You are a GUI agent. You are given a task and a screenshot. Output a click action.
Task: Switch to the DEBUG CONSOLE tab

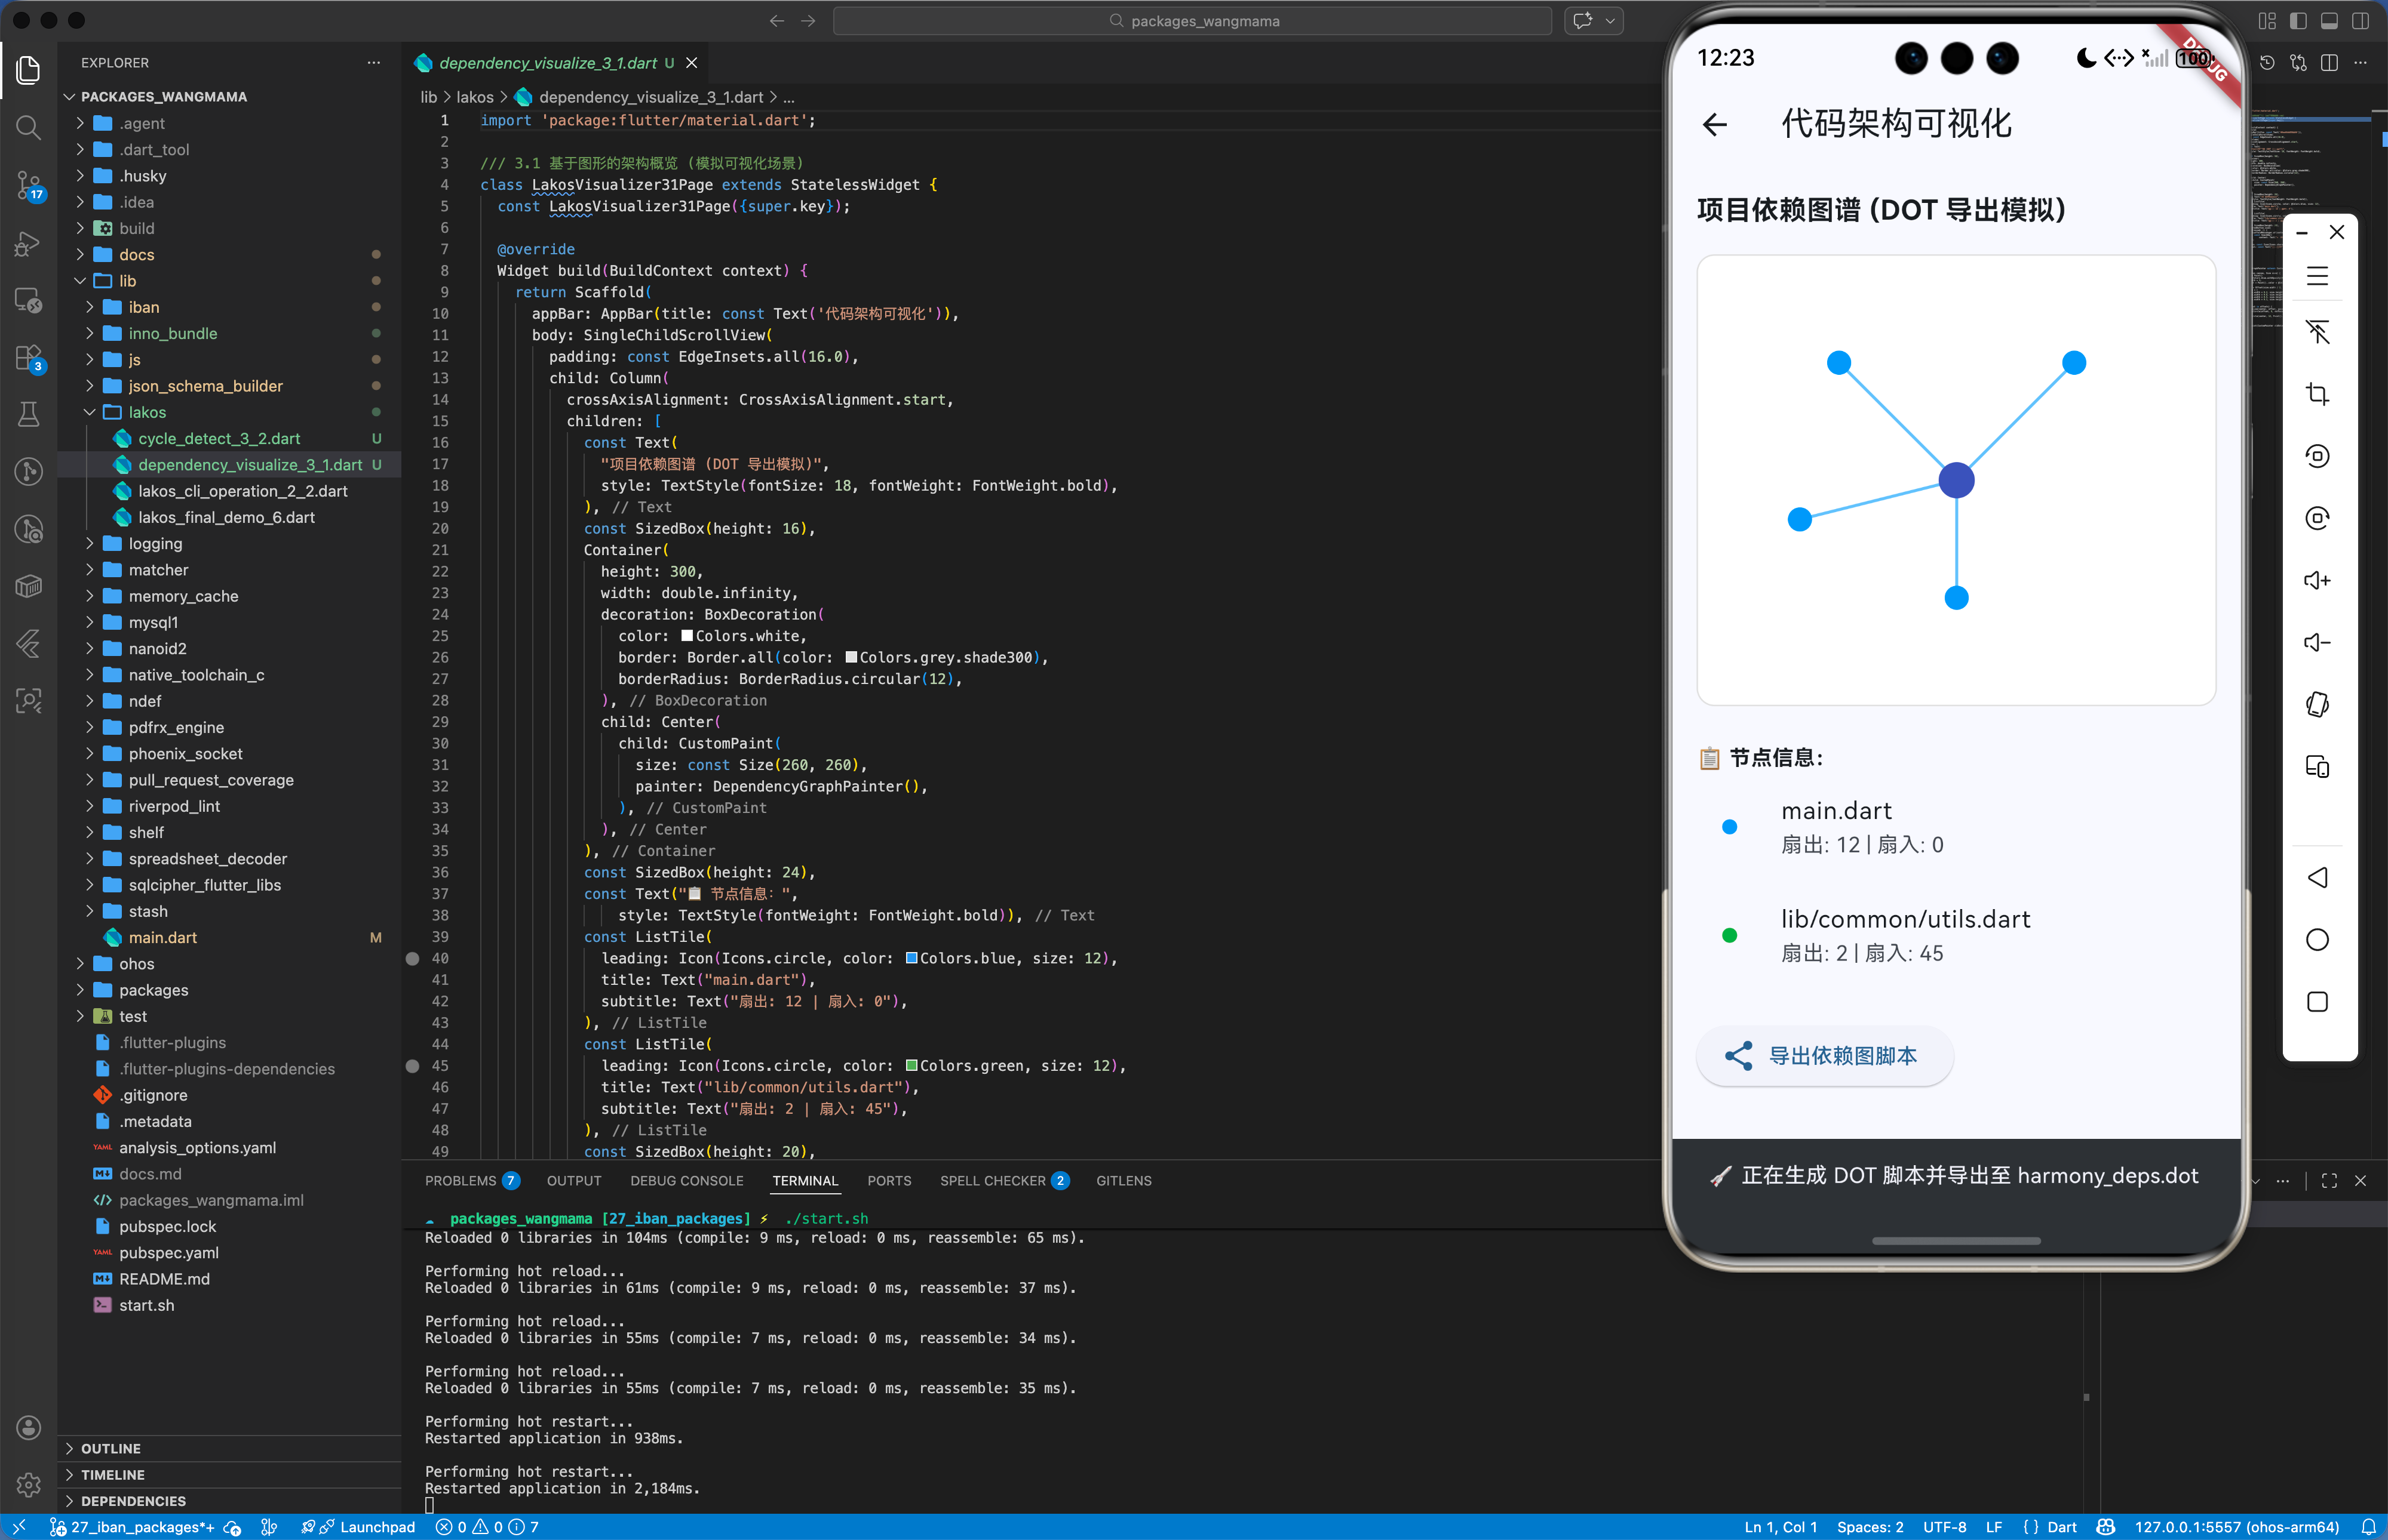tap(686, 1181)
